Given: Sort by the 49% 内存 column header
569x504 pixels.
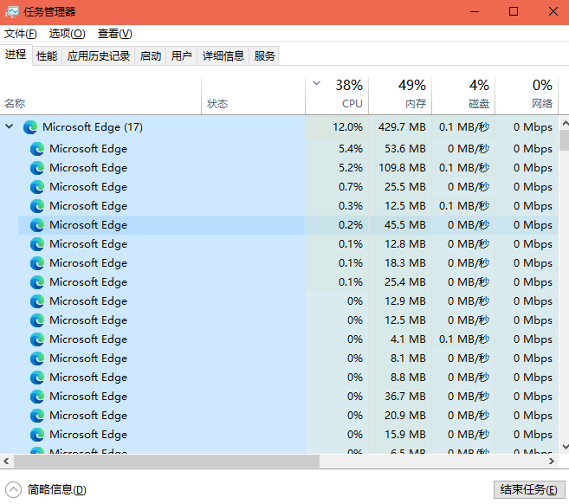Looking at the screenshot, I should (x=400, y=96).
